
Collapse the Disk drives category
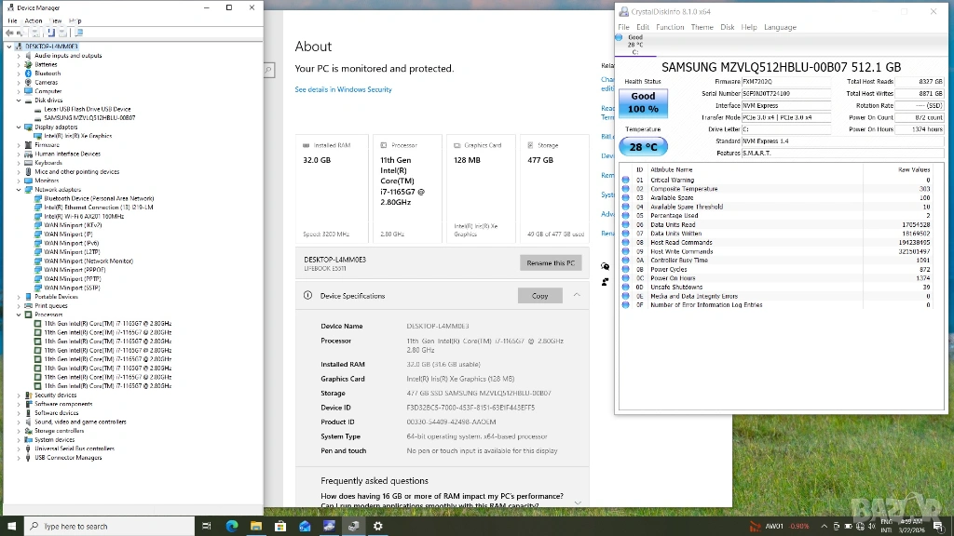19,100
